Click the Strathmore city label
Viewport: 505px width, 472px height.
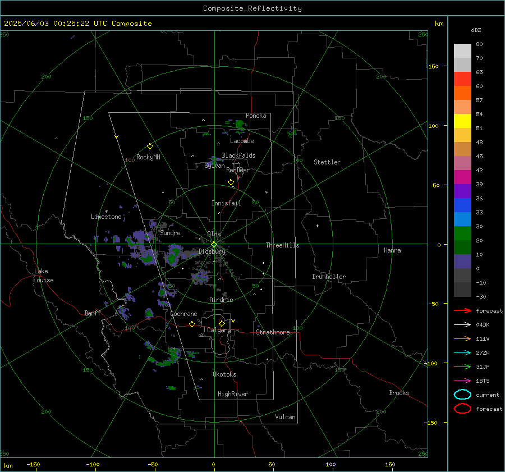click(x=273, y=332)
